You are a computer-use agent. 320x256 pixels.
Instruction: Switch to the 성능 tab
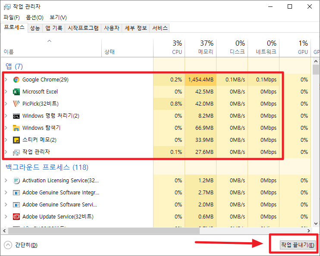[x=35, y=28]
